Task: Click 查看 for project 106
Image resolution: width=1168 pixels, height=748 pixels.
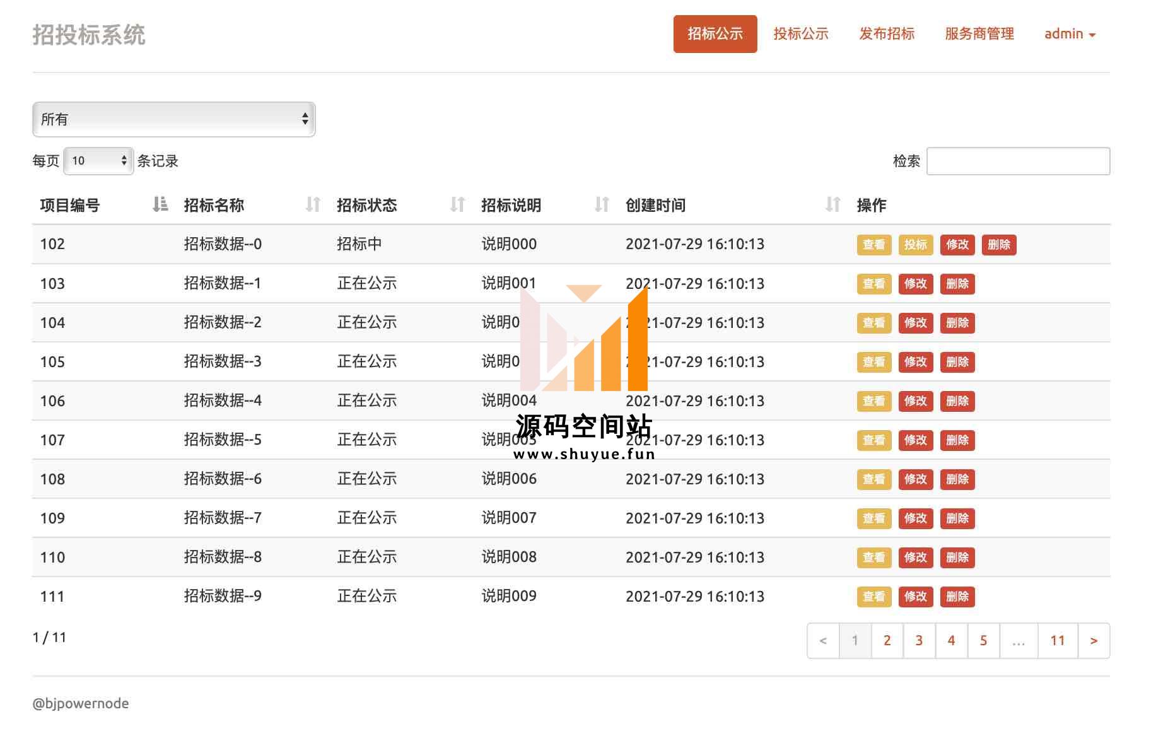Action: tap(874, 401)
